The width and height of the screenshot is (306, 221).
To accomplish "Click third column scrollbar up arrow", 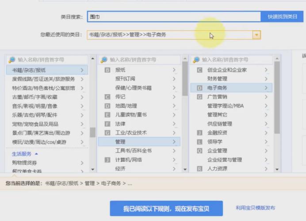I will click(277, 58).
